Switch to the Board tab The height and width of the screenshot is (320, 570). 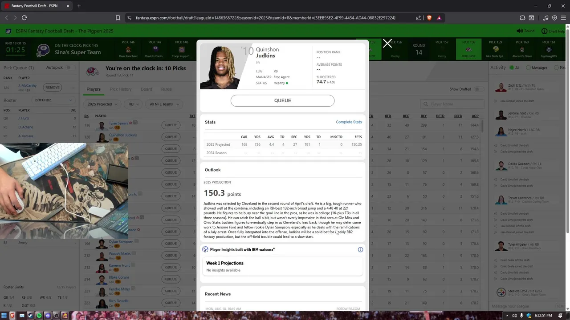(x=147, y=89)
